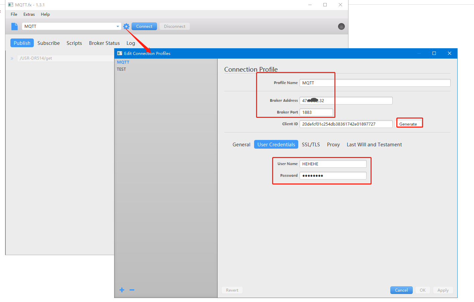The image size is (474, 302).
Task: Expand the topic history chevron beside /USR-DR514/get
Action: [x=12, y=58]
